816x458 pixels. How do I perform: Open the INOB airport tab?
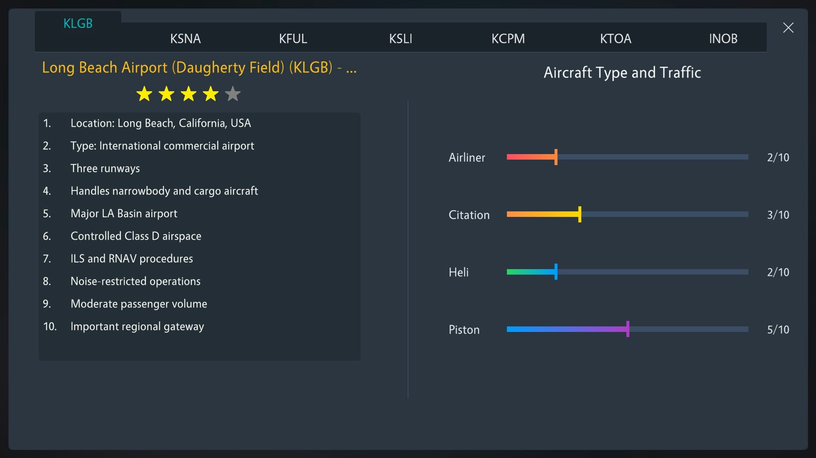(x=723, y=38)
